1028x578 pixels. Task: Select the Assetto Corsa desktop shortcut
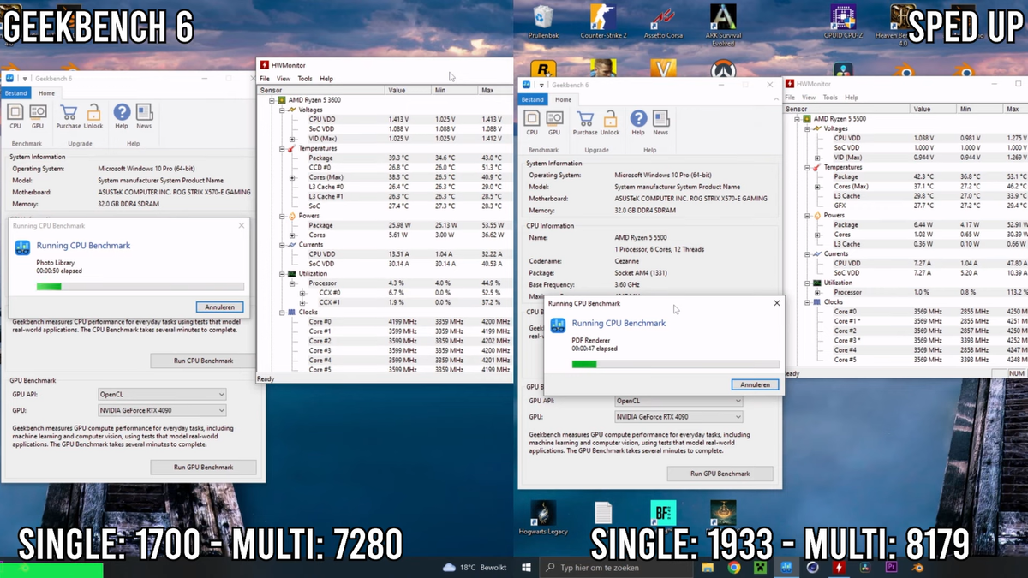(x=663, y=21)
